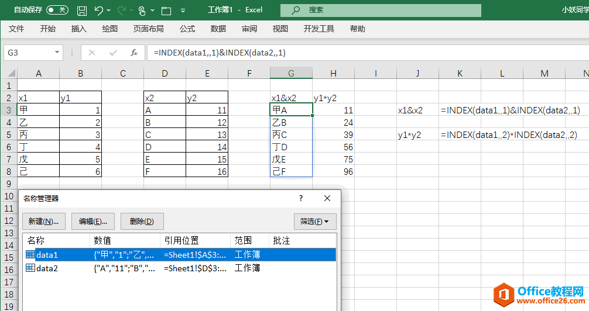Click the 引用位置 column header
Image resolution: width=589 pixels, height=311 pixels.
tap(196, 240)
